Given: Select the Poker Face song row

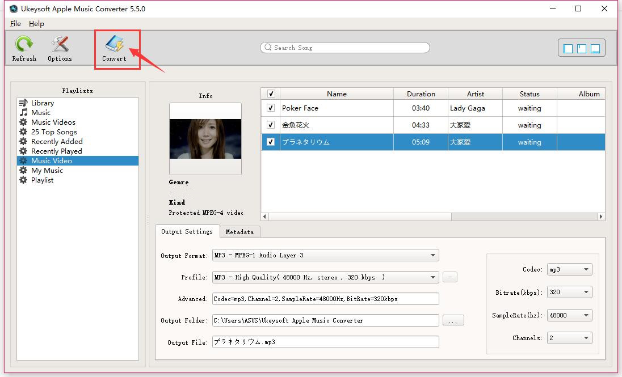Looking at the screenshot, I should point(433,108).
